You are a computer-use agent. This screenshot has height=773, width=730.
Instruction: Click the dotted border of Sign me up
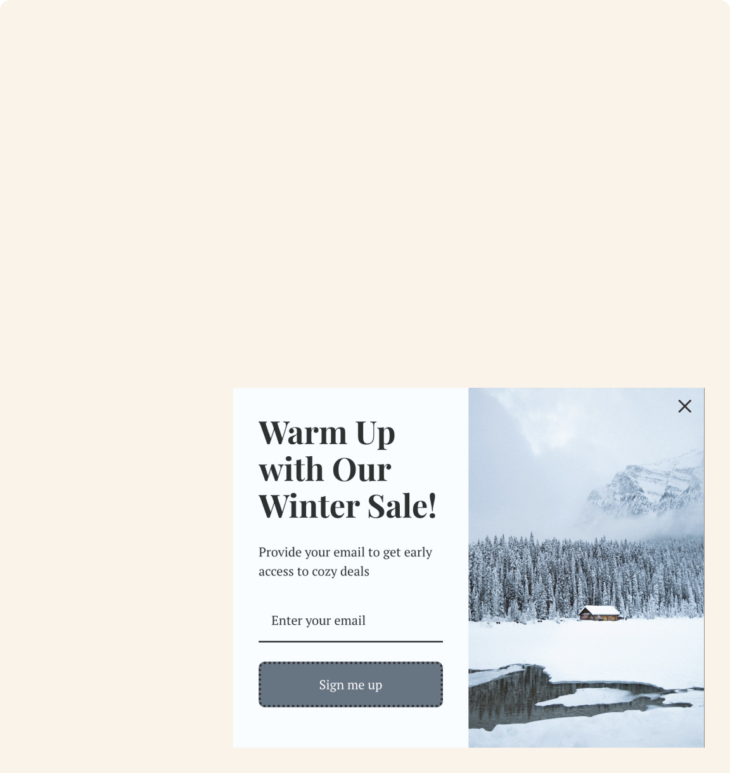pos(350,663)
